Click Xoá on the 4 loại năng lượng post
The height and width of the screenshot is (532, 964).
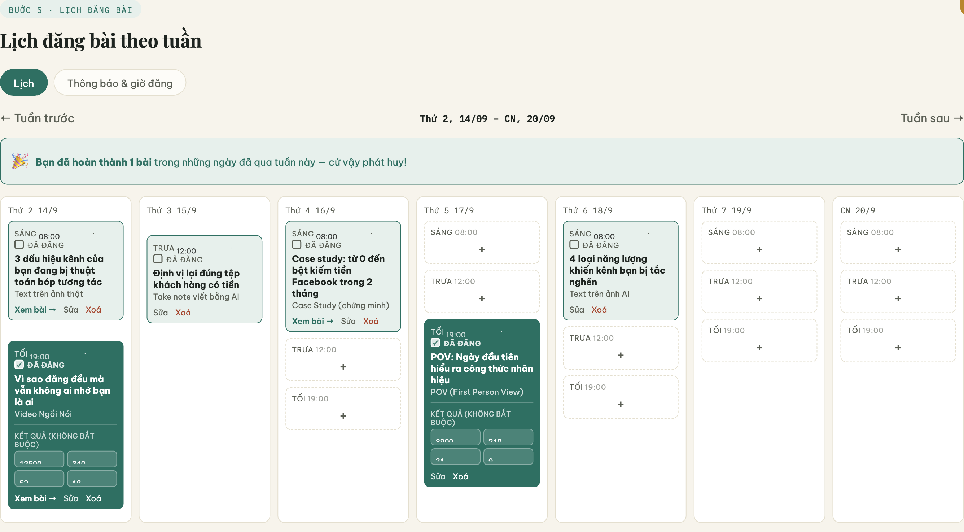599,310
